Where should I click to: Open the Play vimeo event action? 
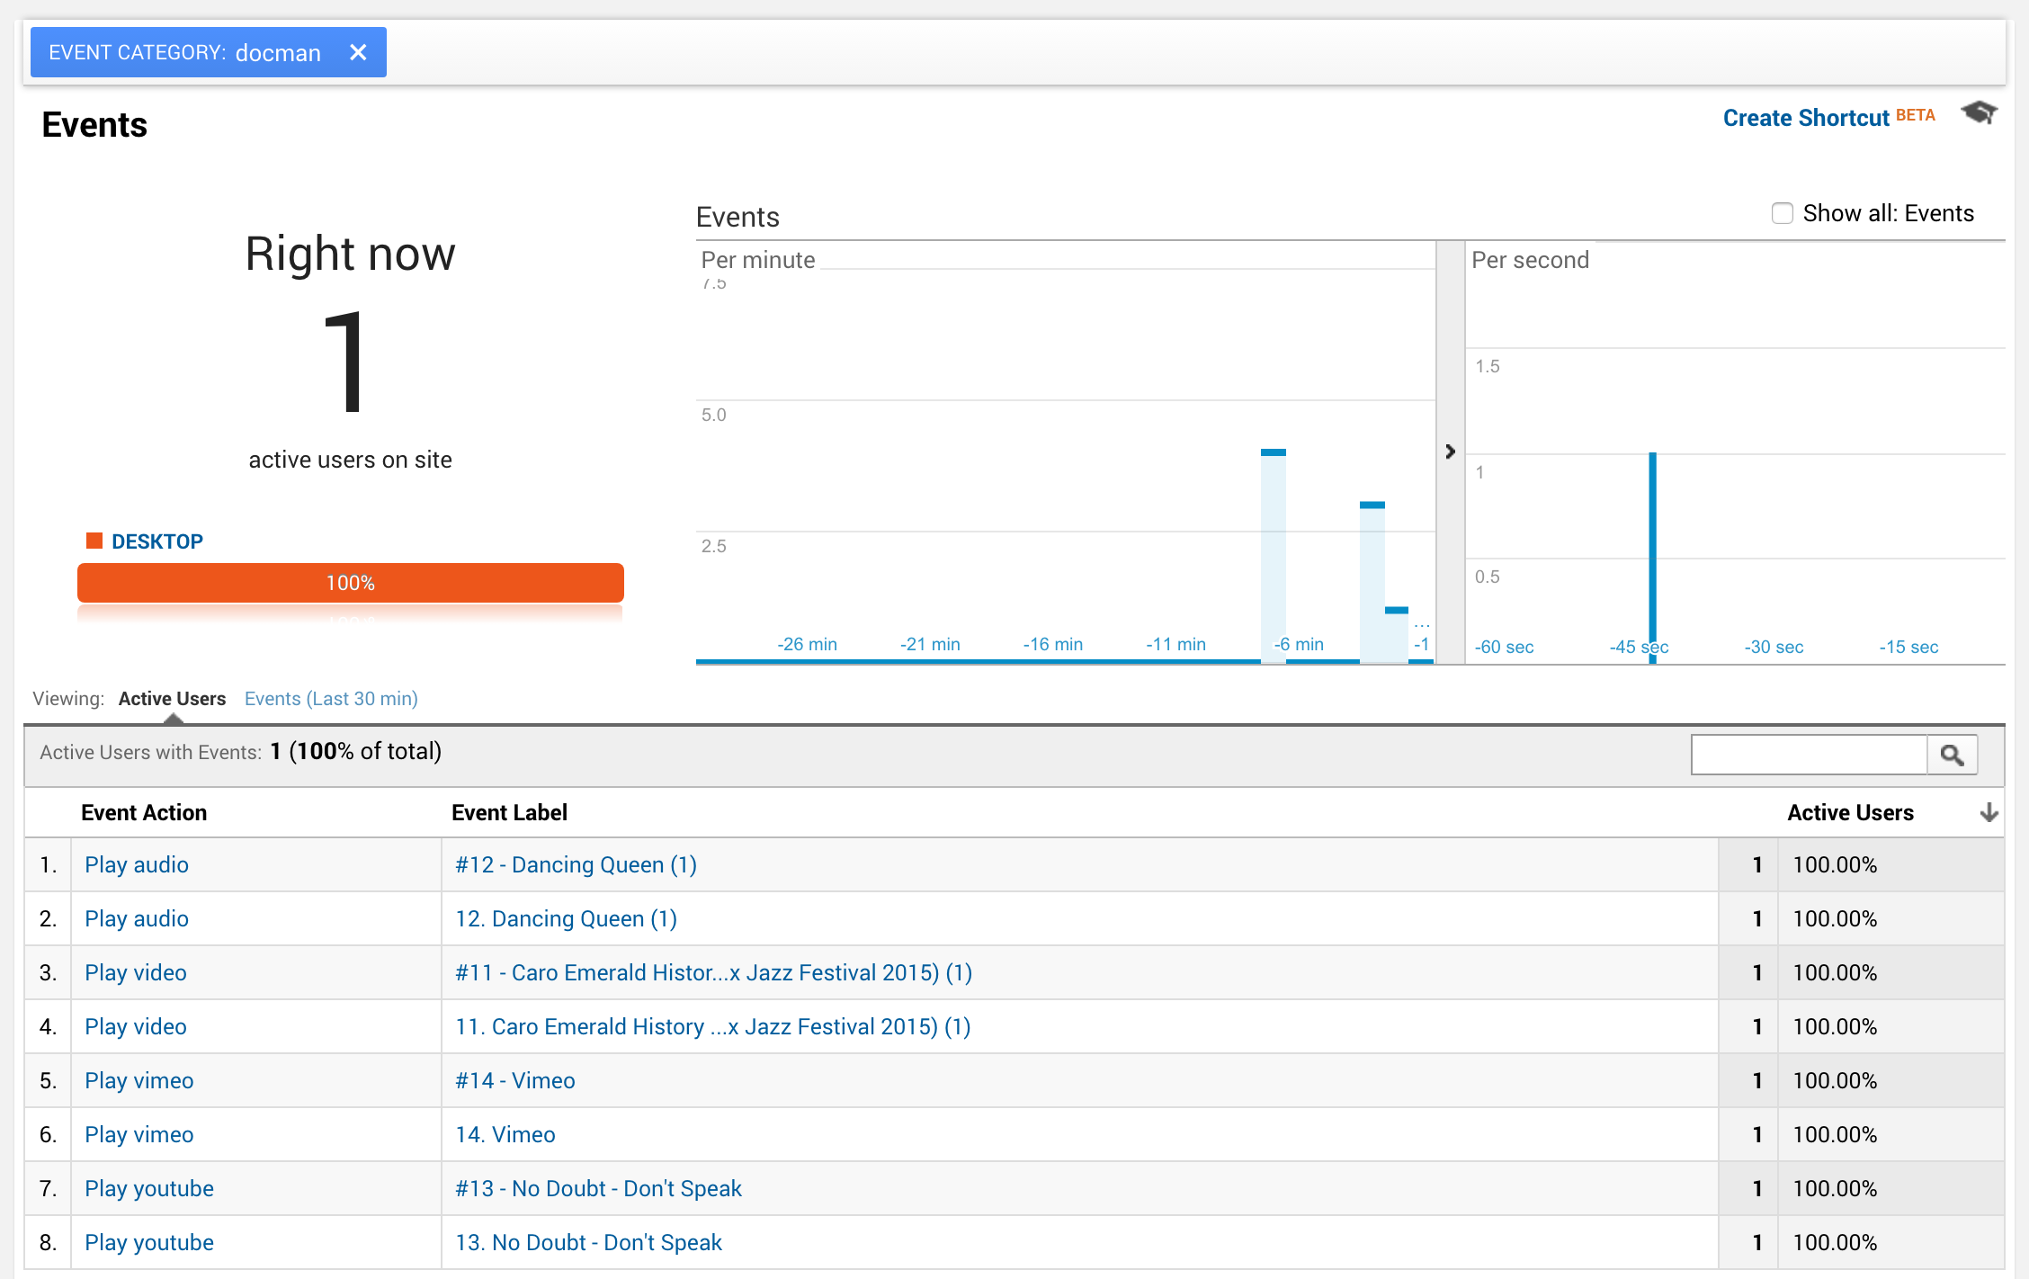point(139,1080)
